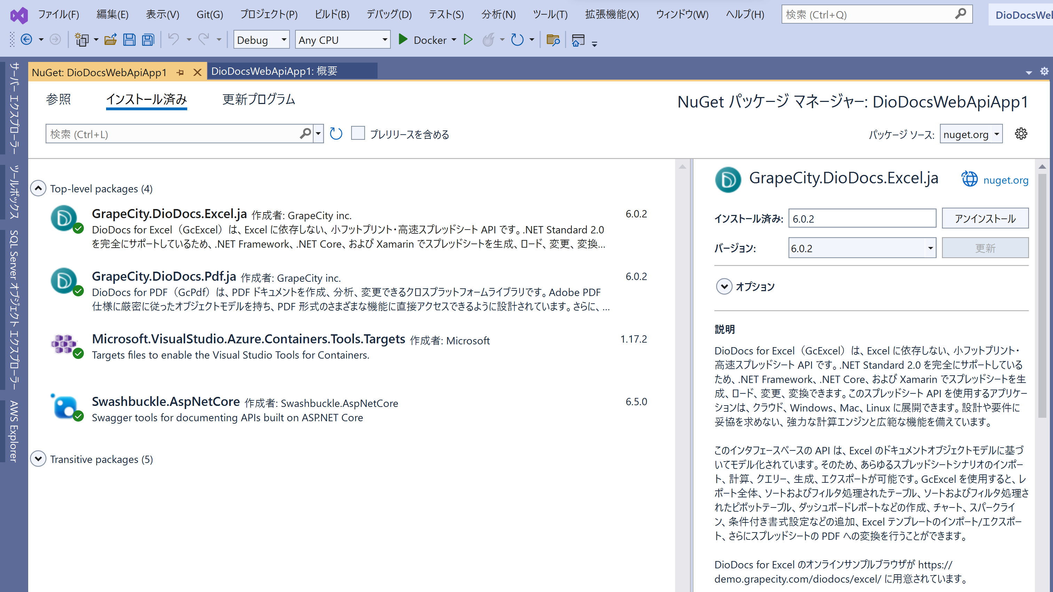Undo the last action
1053x592 pixels.
[x=174, y=40]
